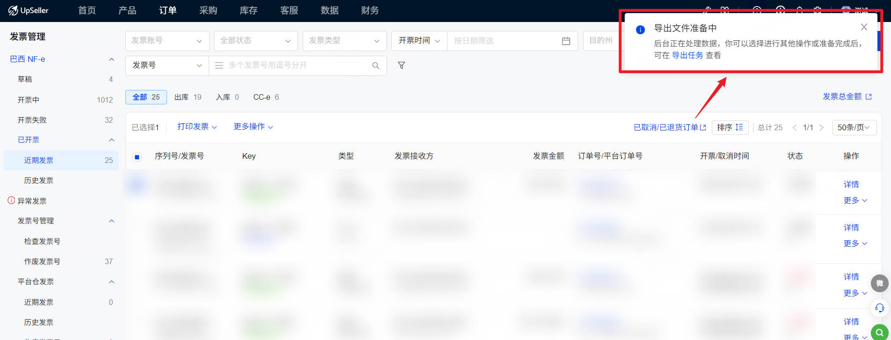Screen dimensions: 891x340
Task: Open the calendar date picker icon
Action: point(566,41)
